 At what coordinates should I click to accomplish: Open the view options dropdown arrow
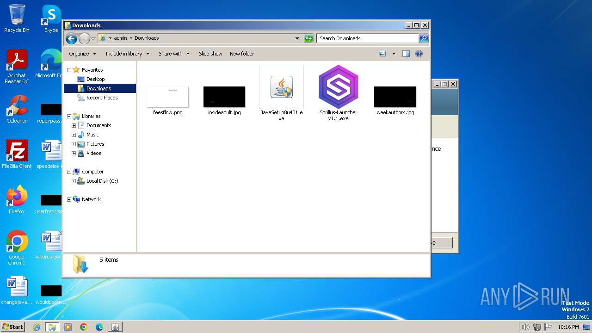point(394,54)
